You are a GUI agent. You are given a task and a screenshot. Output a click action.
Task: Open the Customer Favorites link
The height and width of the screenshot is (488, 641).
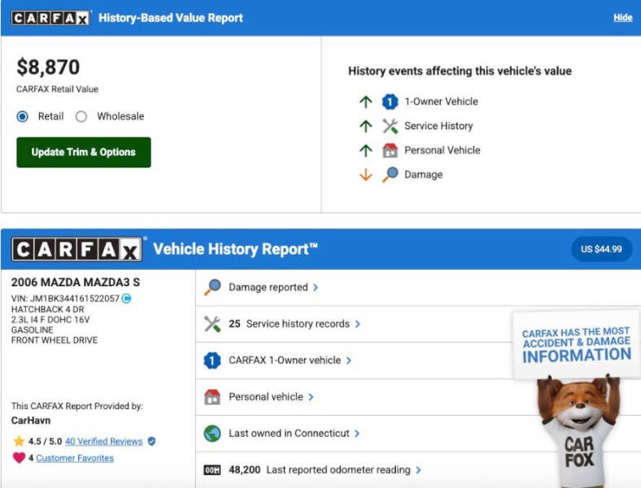(x=75, y=458)
